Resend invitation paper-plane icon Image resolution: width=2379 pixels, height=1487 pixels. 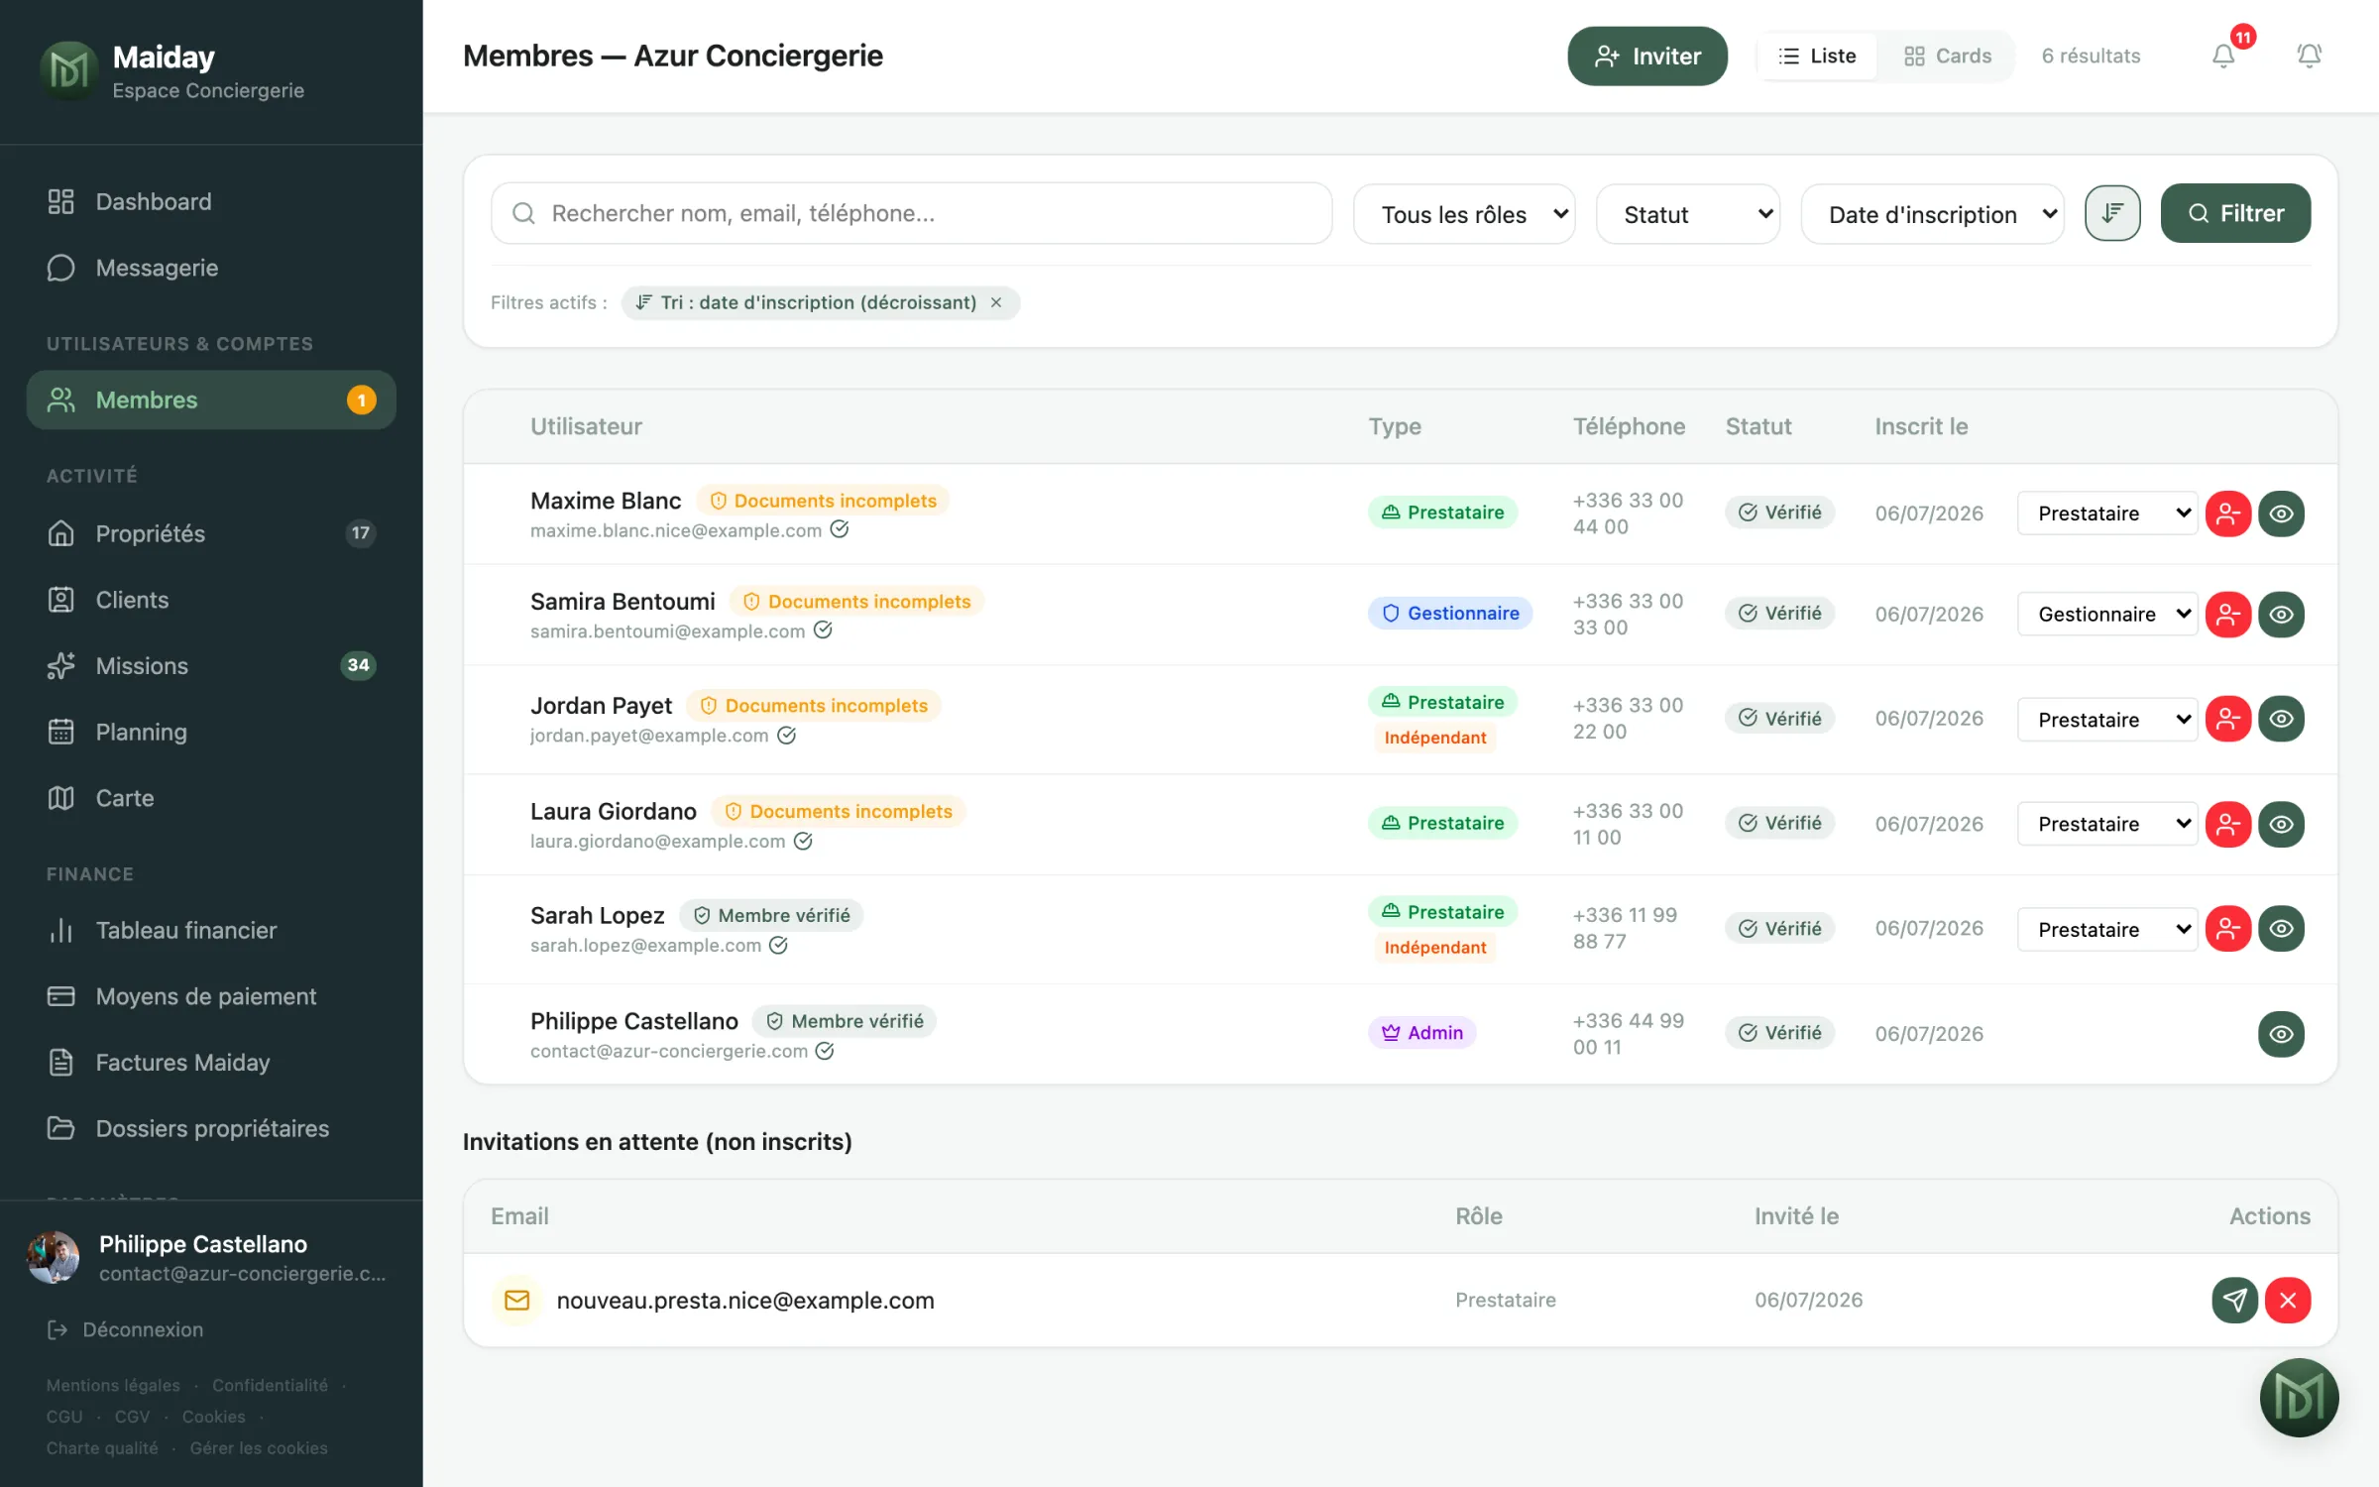click(x=2234, y=1300)
